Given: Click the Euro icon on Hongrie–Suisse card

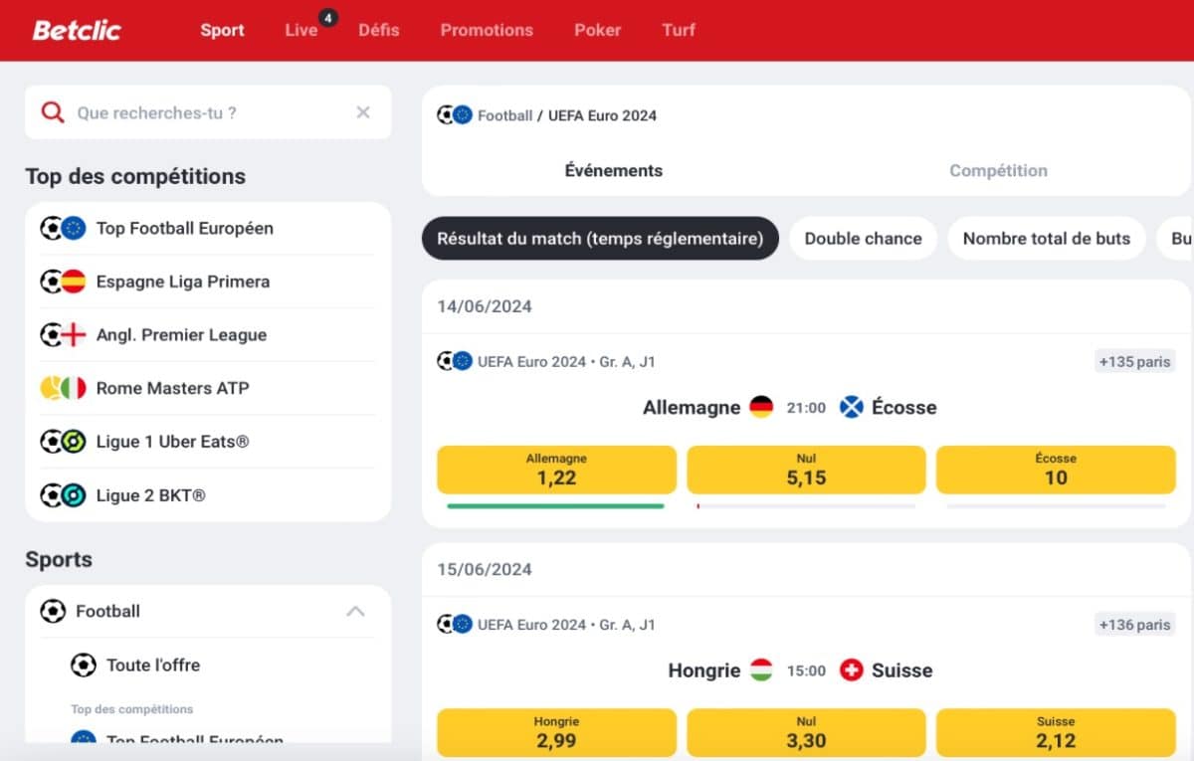Looking at the screenshot, I should [x=455, y=624].
